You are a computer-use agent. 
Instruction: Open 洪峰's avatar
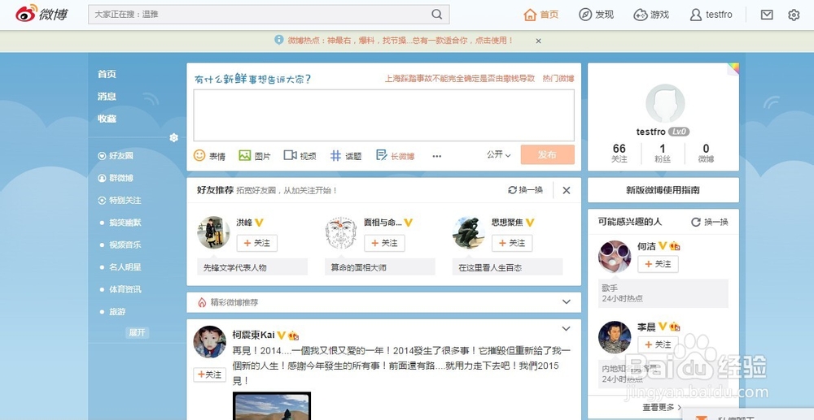(x=213, y=232)
